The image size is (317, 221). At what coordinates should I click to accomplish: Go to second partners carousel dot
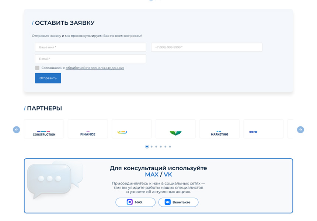coord(151,147)
